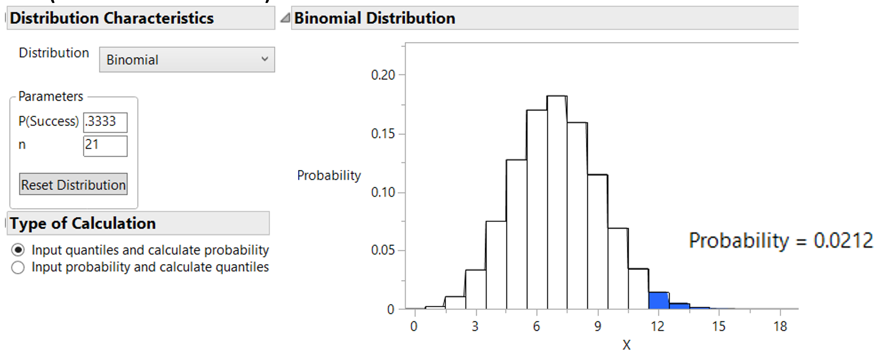
Task: Click the Probability axis label
Action: [329, 175]
